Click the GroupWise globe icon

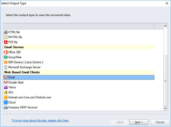(6, 57)
